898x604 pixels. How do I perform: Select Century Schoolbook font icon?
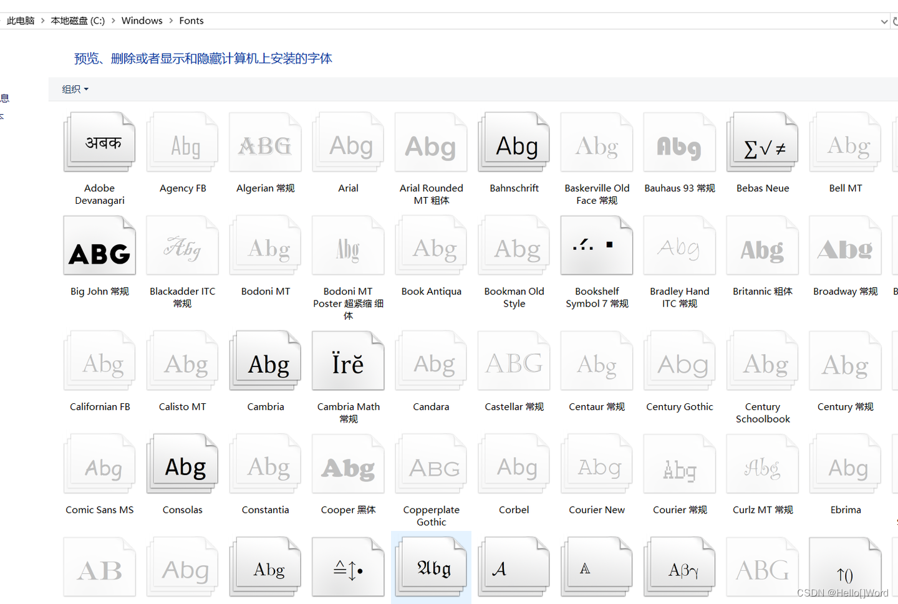[763, 361]
